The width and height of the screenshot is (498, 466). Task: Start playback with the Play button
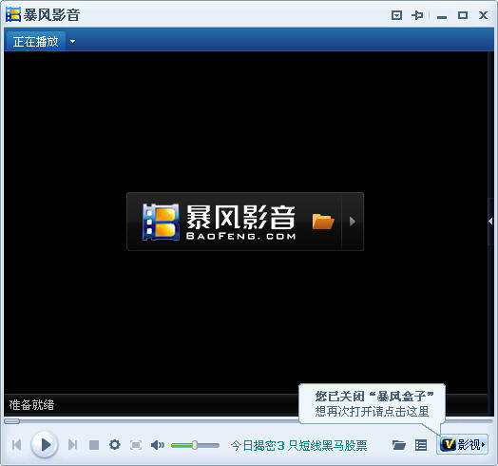[45, 444]
